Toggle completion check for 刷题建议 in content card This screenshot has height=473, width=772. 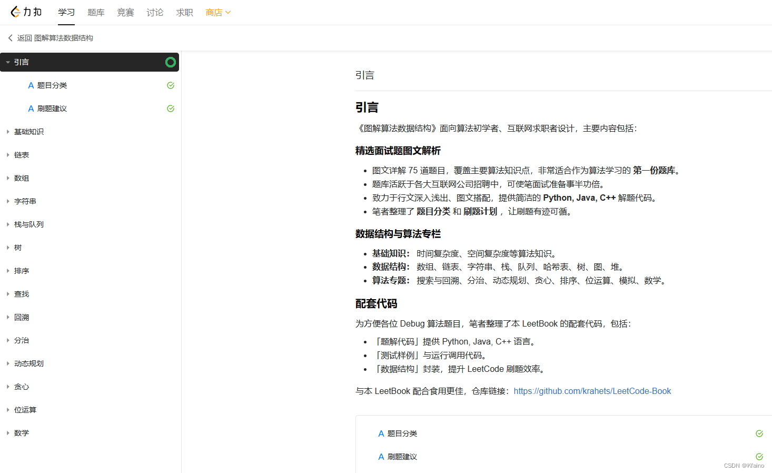point(759,457)
